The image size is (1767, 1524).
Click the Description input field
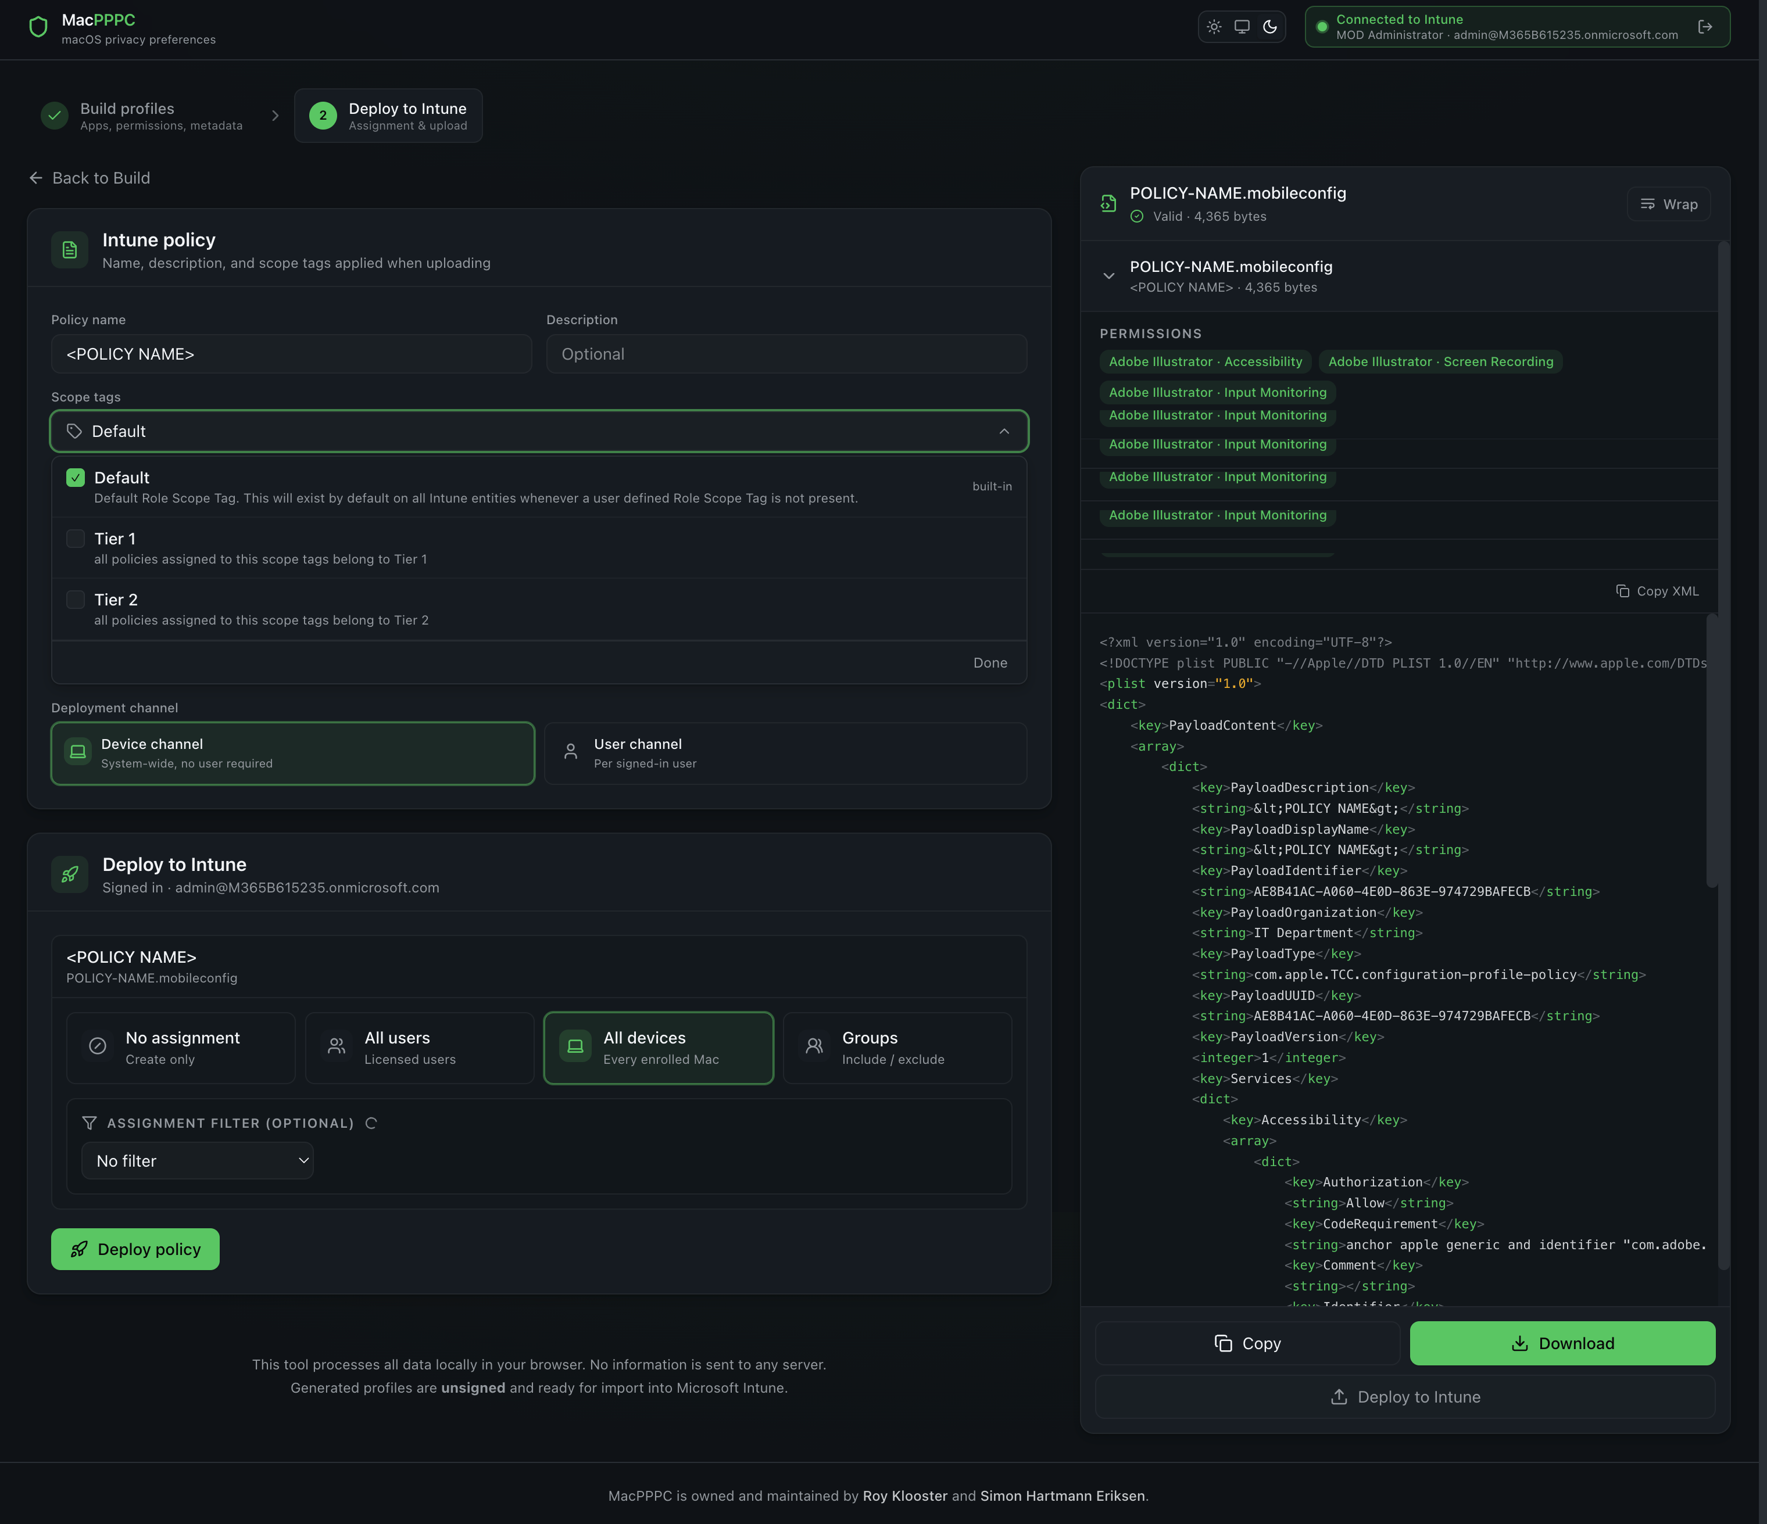[786, 354]
